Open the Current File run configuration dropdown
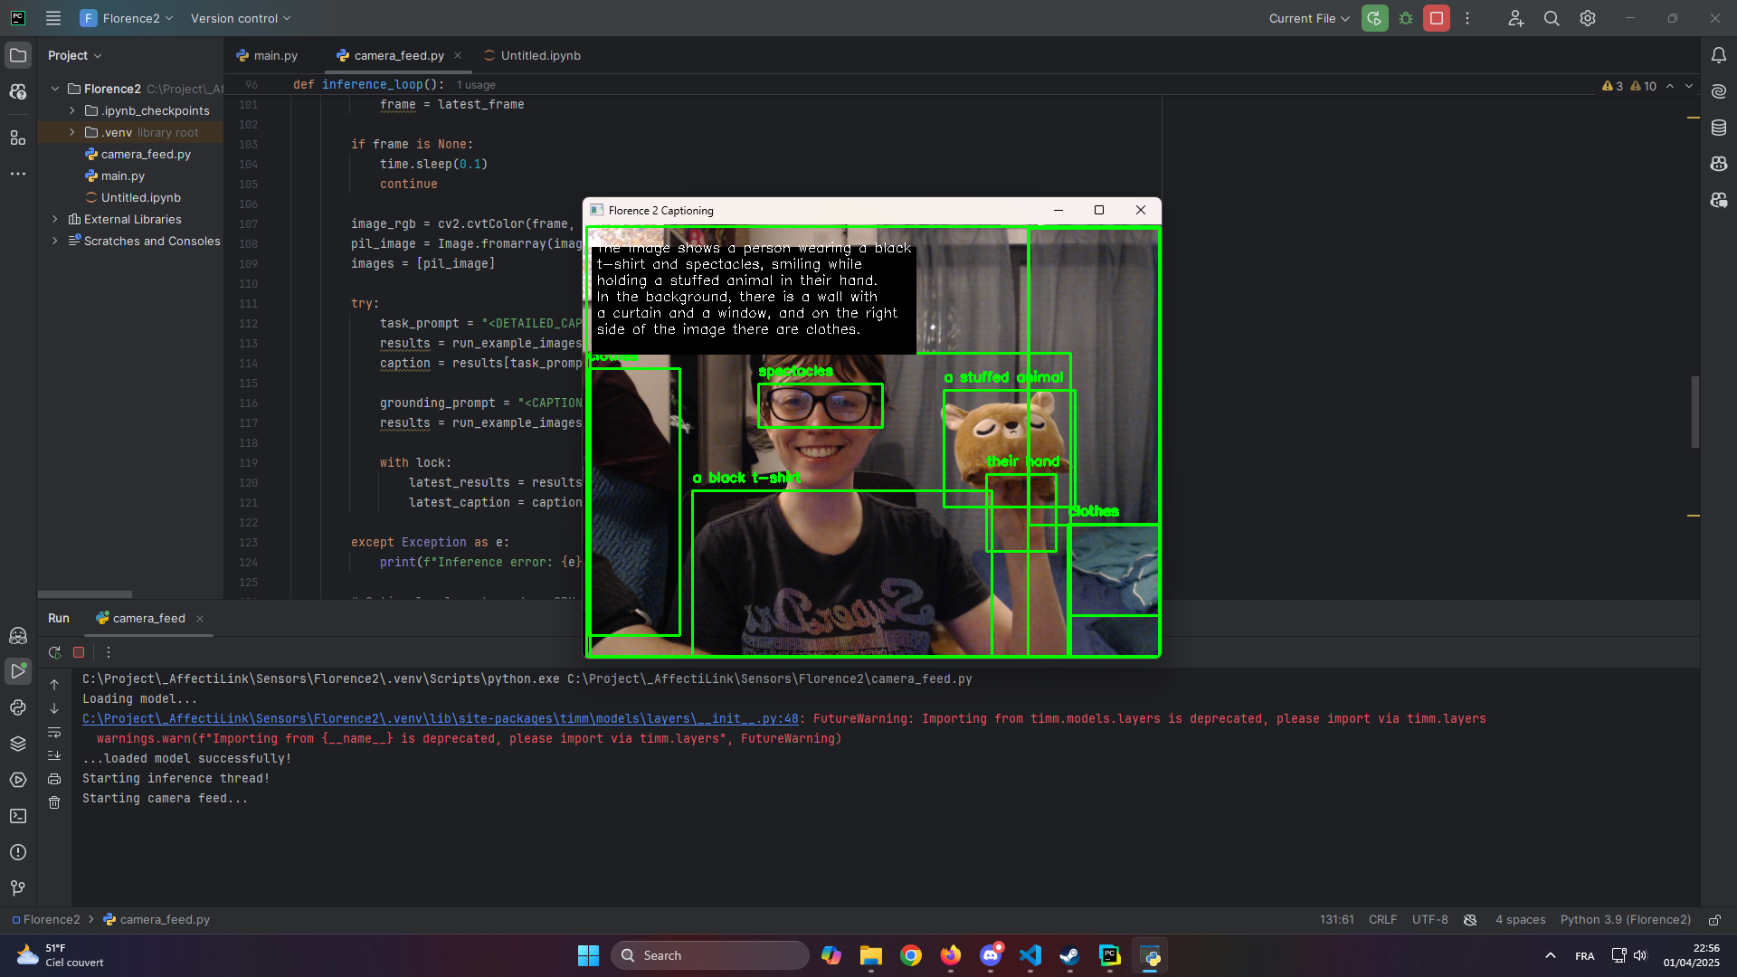This screenshot has width=1737, height=977. coord(1308,18)
